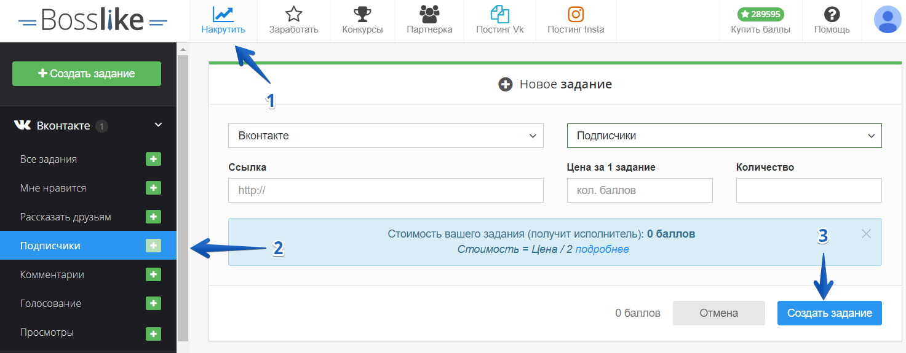Click the sidebar scrollbar thumb
The width and height of the screenshot is (906, 353).
(x=183, y=198)
